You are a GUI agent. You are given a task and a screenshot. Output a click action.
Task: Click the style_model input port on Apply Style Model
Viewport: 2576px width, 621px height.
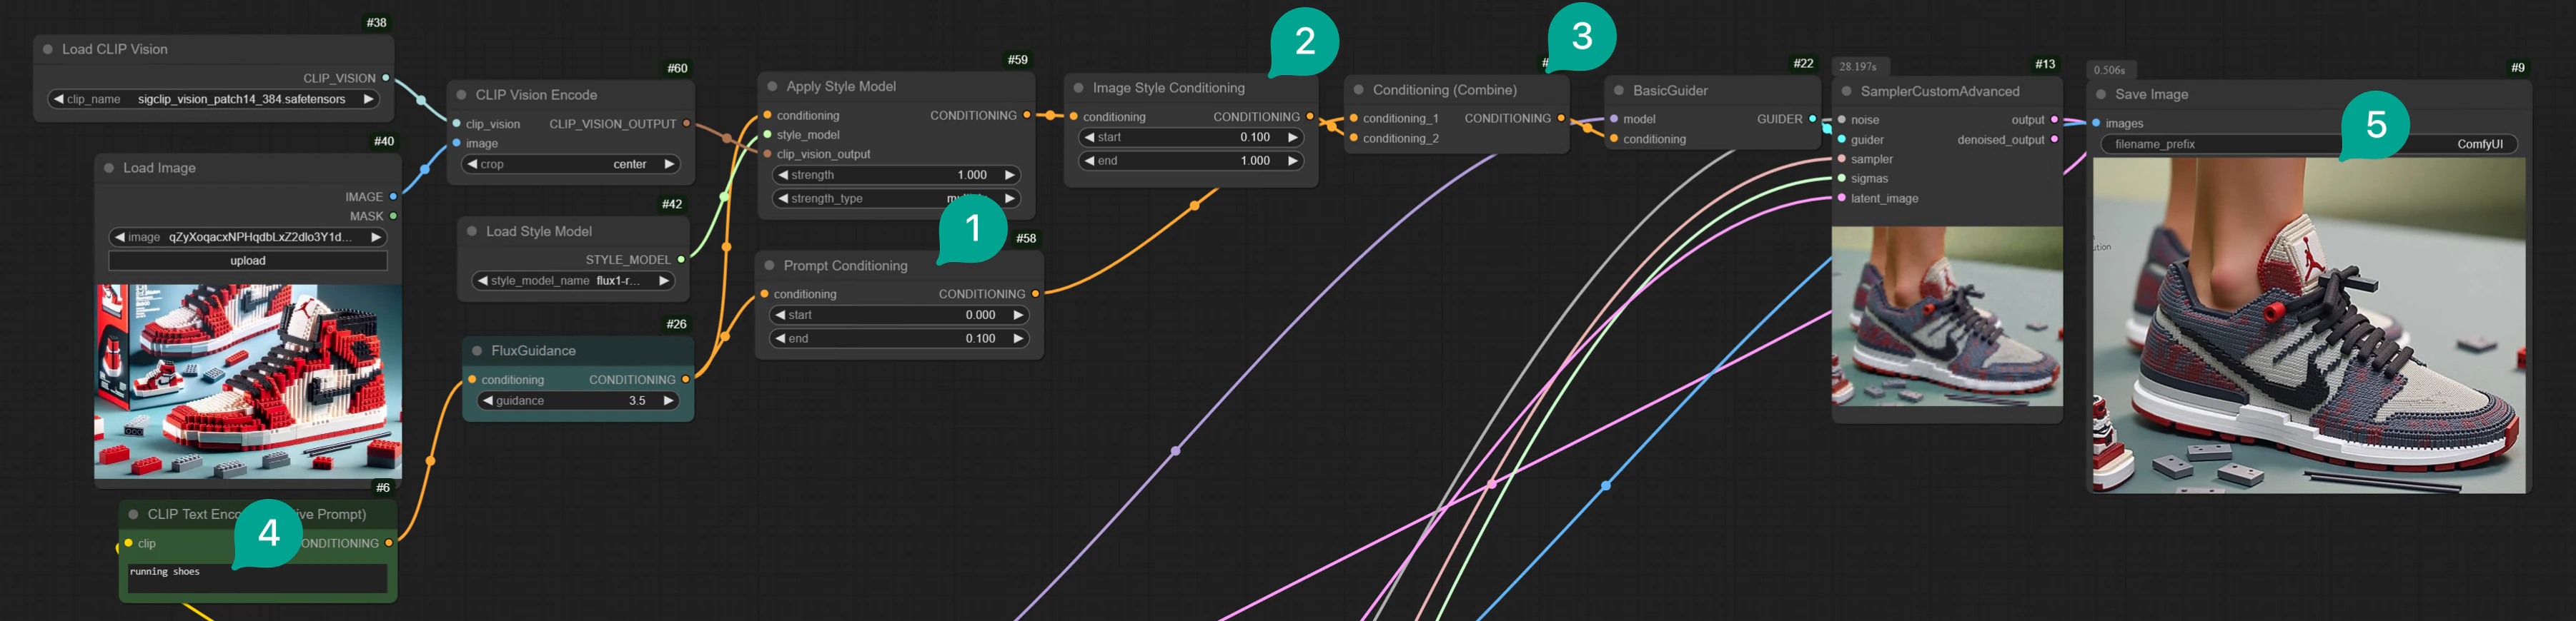pyautogui.click(x=767, y=135)
